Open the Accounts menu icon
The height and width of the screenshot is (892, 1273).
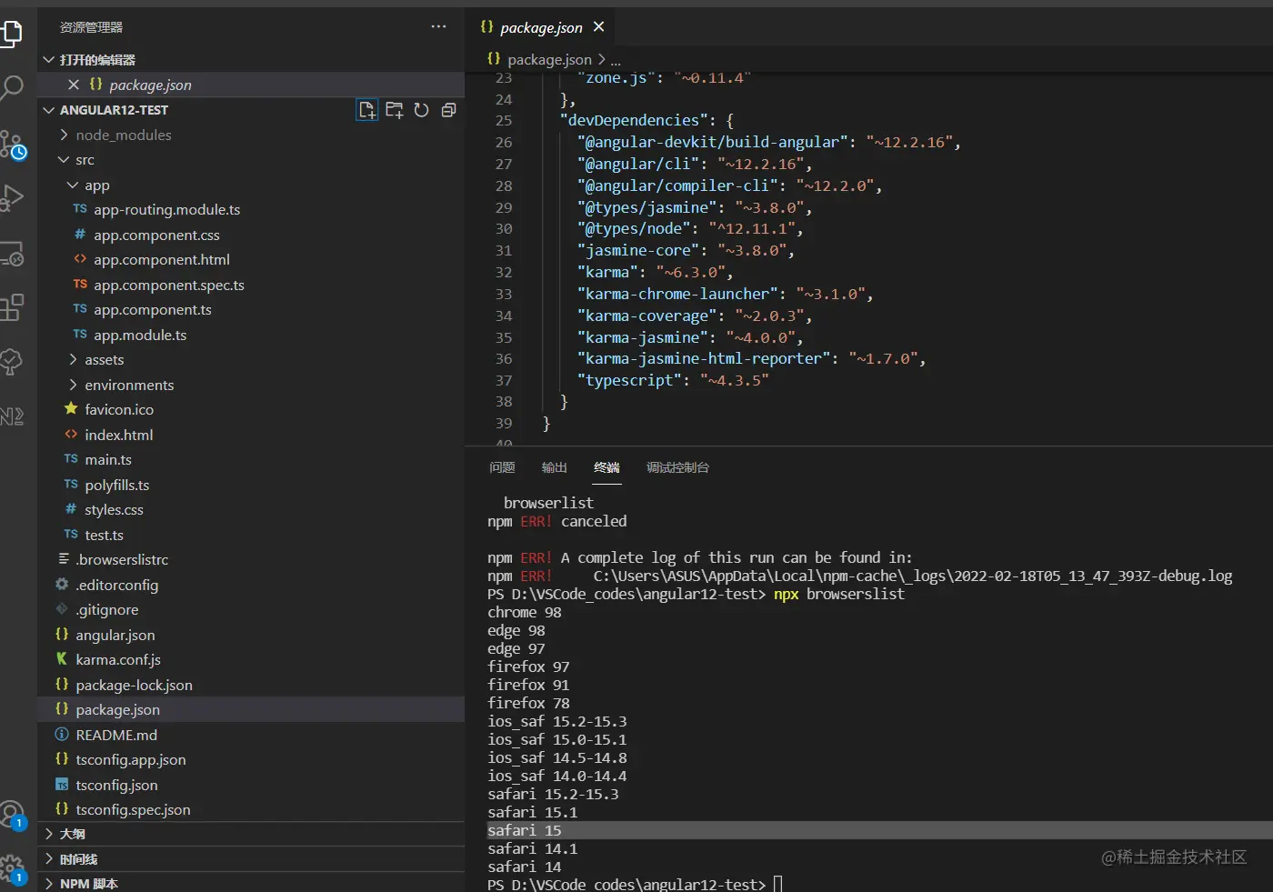tap(12, 813)
